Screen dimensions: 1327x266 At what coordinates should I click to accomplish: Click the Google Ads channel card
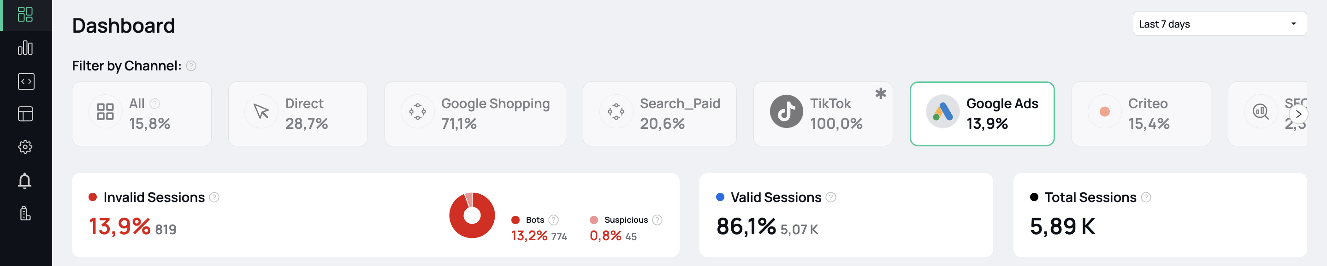click(x=982, y=114)
